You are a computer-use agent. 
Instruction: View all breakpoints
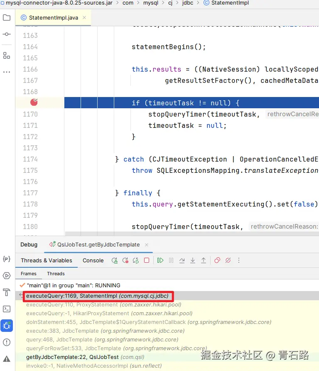pyautogui.click(x=217, y=260)
